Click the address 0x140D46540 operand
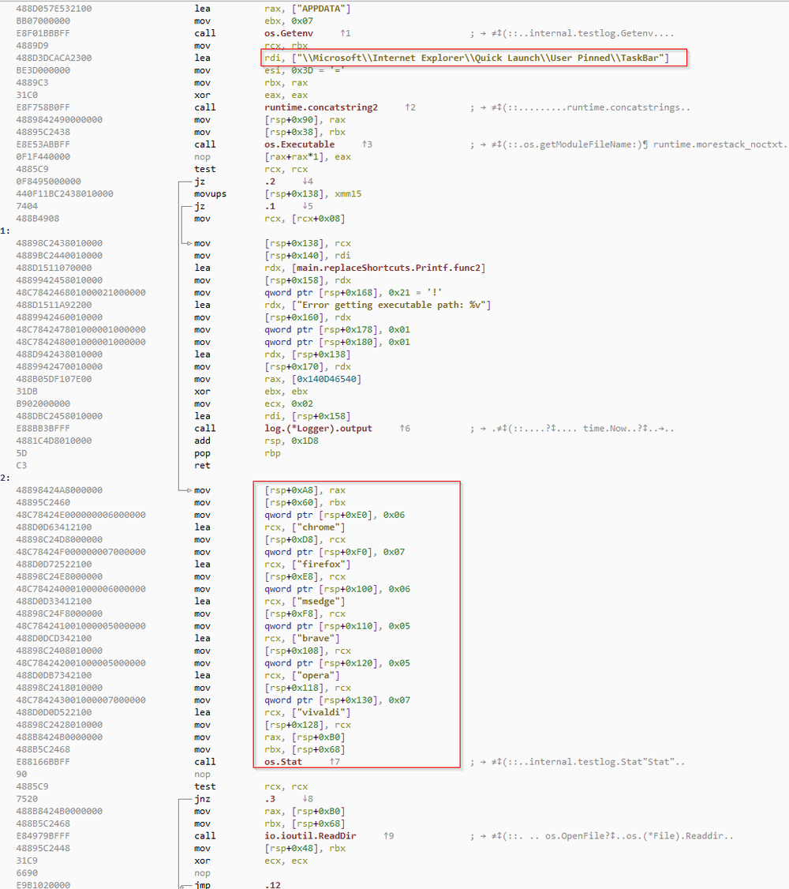 326,379
